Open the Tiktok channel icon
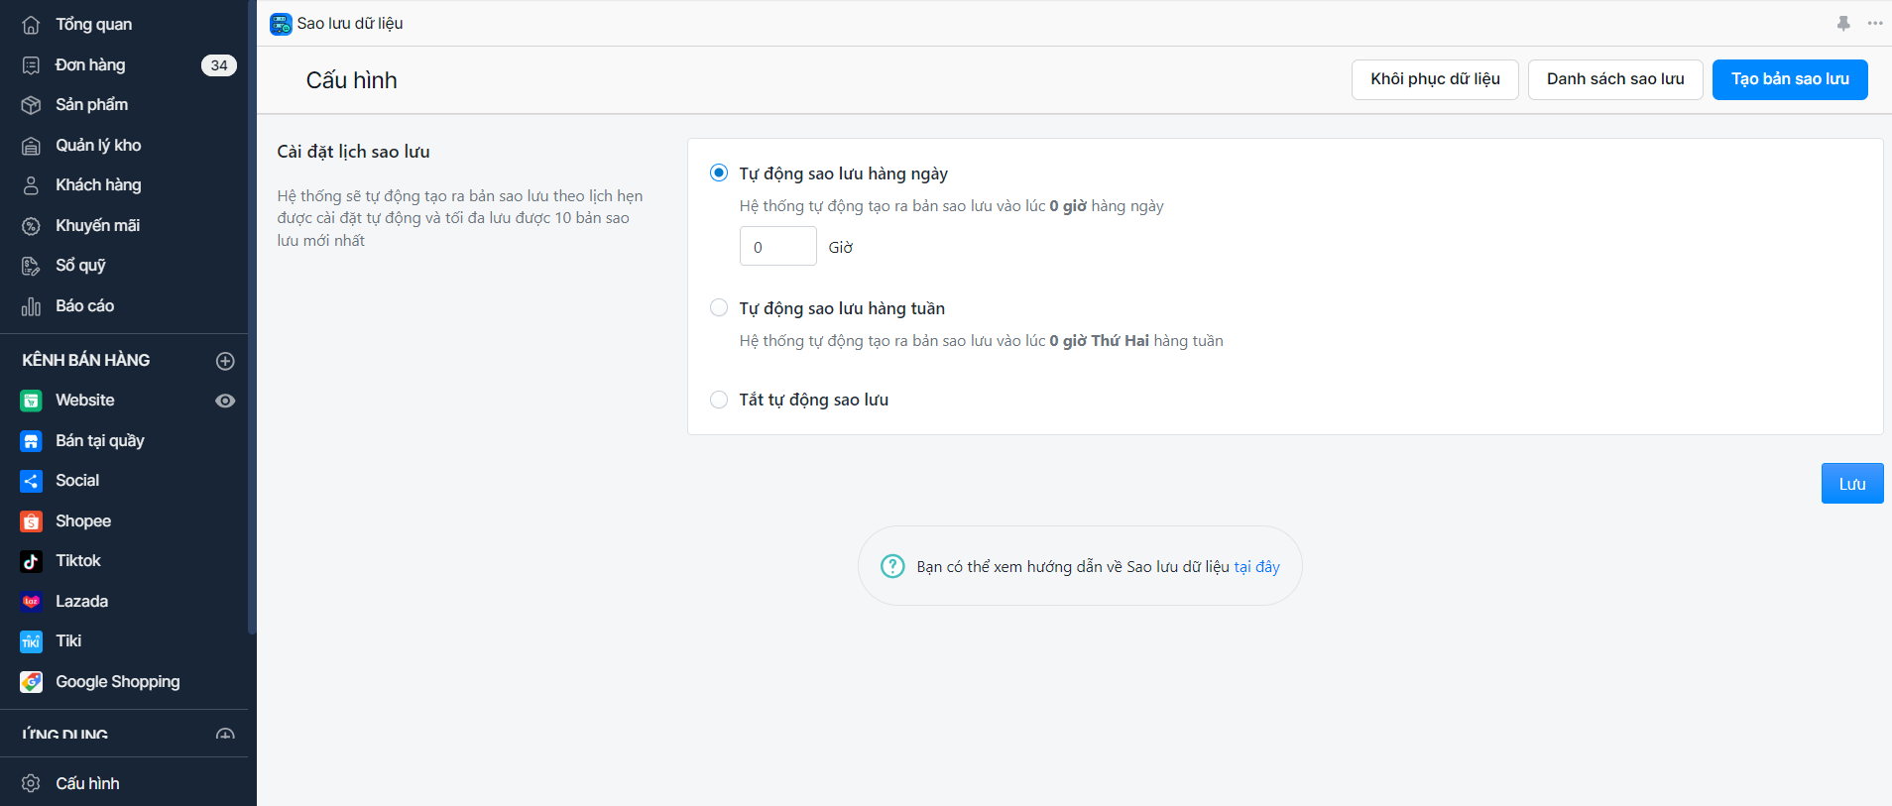The height and width of the screenshot is (806, 1892). [31, 561]
